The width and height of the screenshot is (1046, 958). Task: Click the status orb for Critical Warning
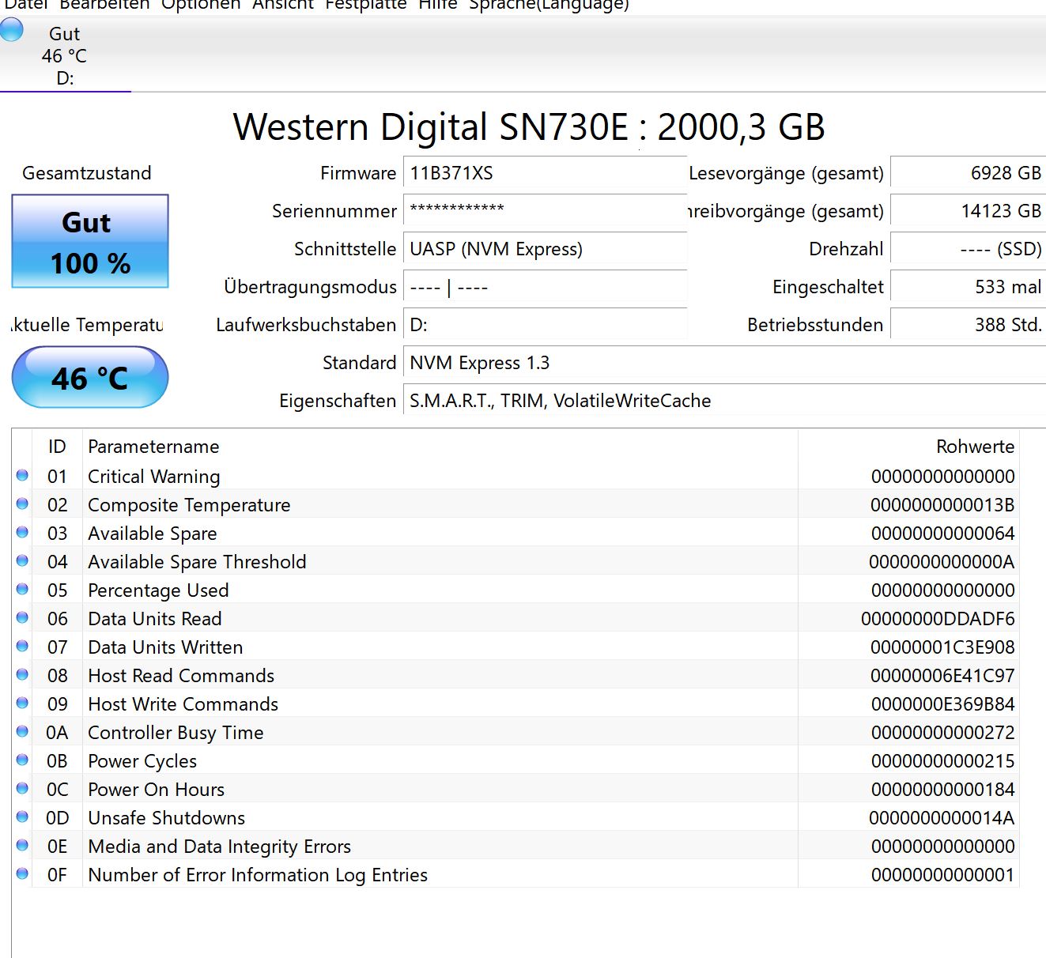tap(22, 475)
